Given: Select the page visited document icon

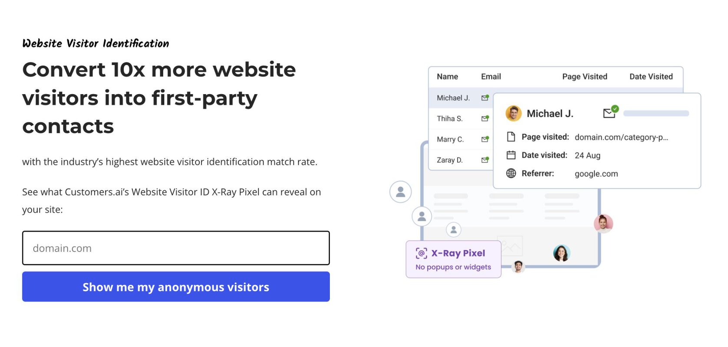Looking at the screenshot, I should pos(511,137).
